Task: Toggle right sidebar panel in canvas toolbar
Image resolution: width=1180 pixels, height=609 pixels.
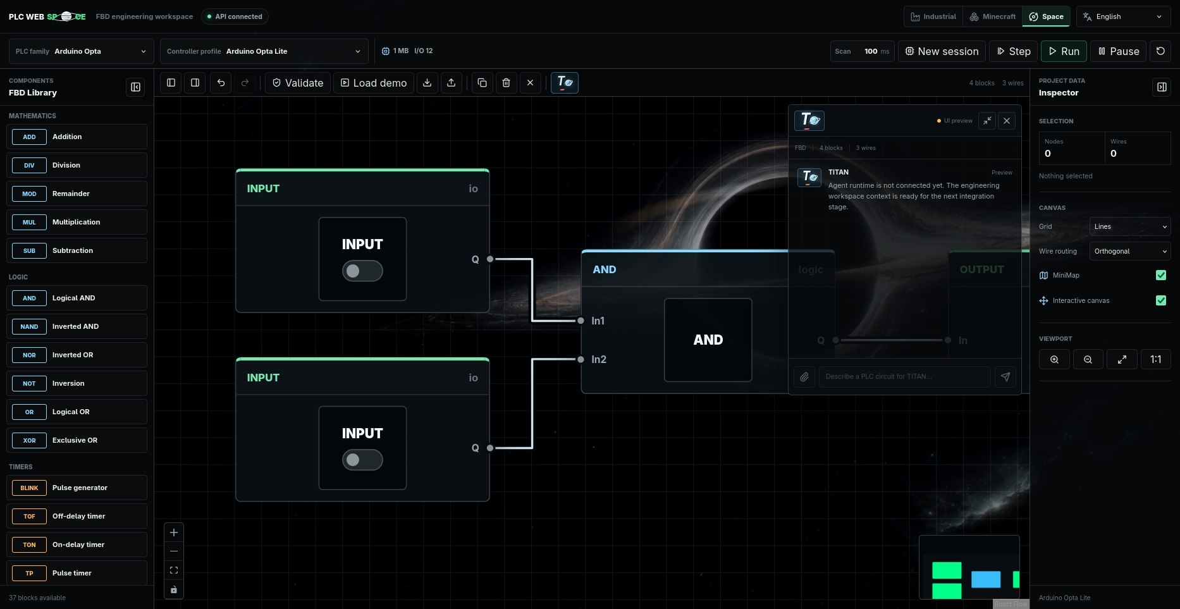Action: [x=195, y=83]
